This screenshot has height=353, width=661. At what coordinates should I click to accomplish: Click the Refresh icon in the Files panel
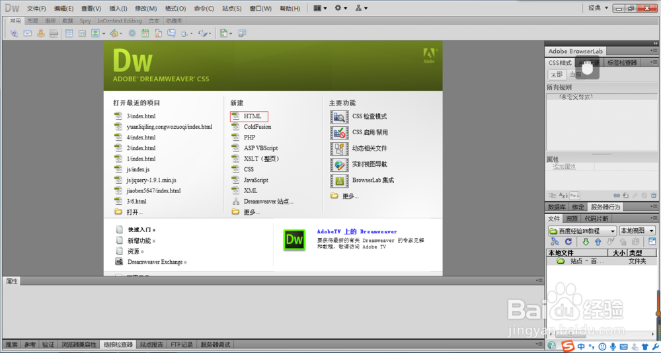[x=568, y=242]
